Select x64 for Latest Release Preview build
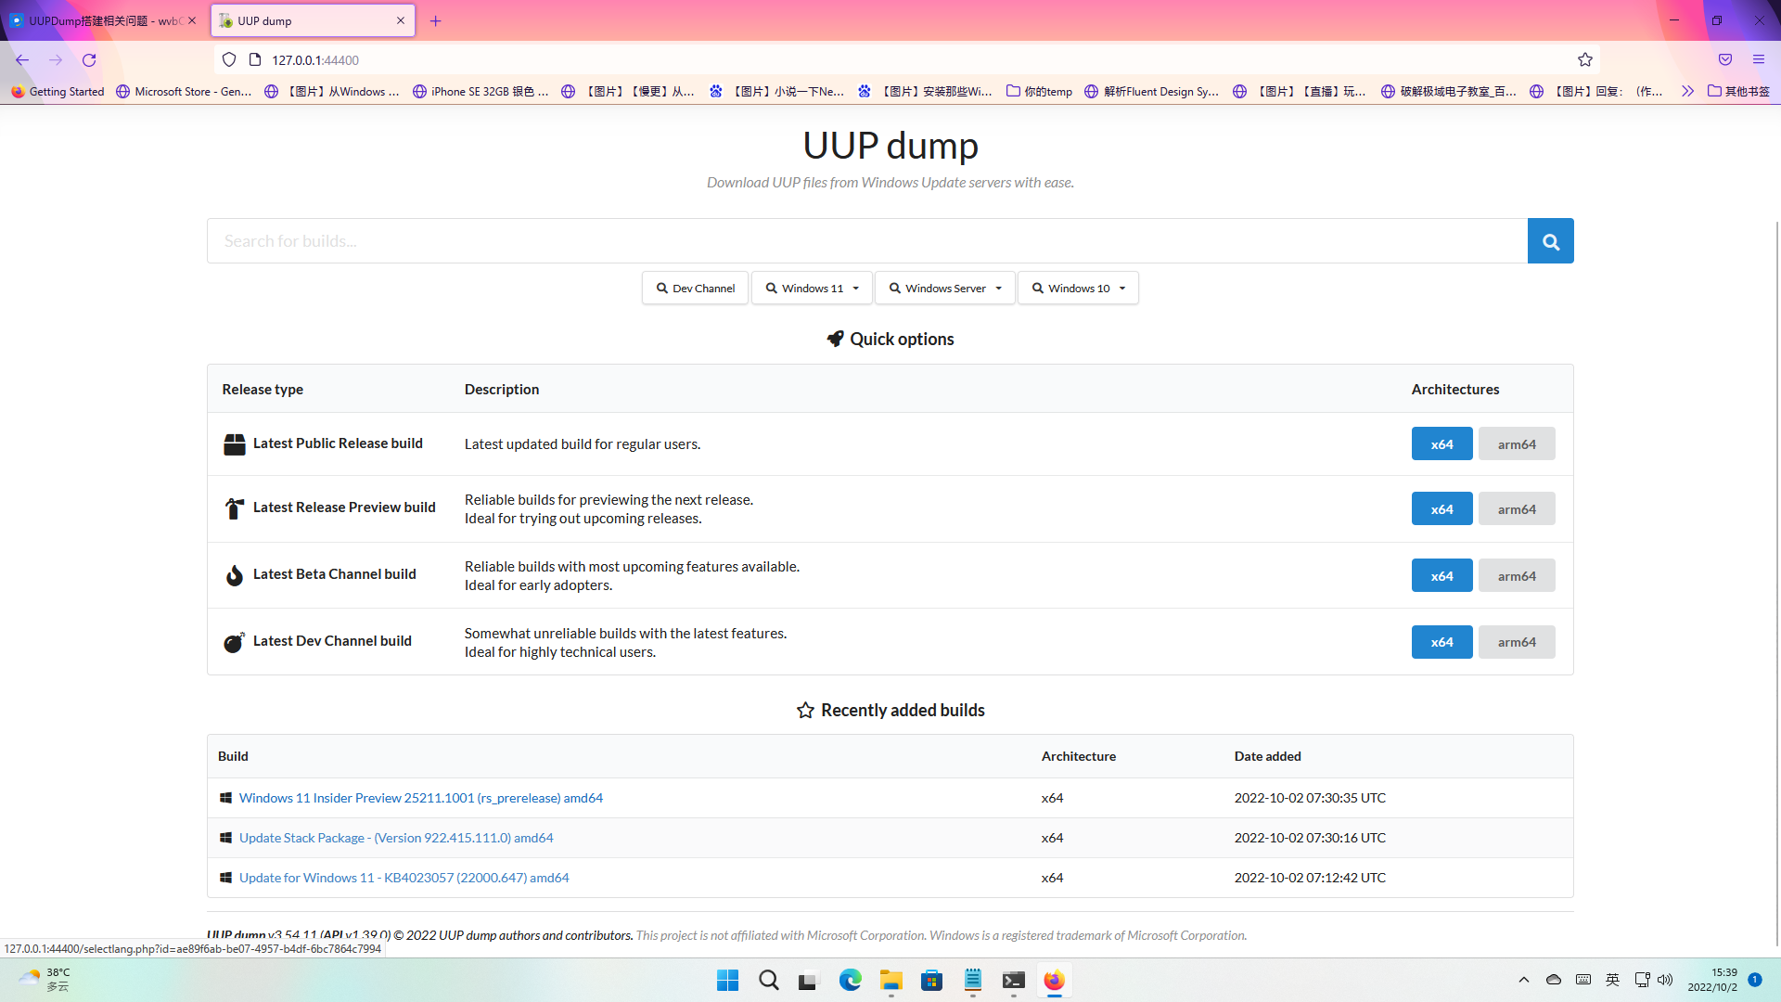 [1441, 509]
